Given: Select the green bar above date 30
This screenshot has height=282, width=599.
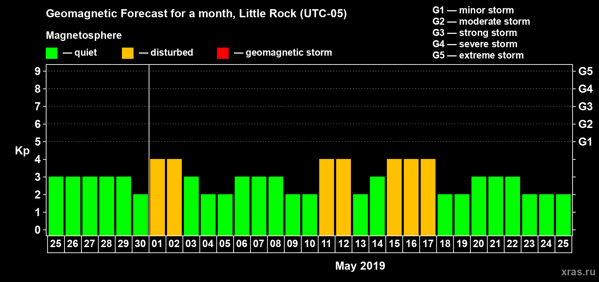Looking at the screenshot, I should tap(141, 215).
